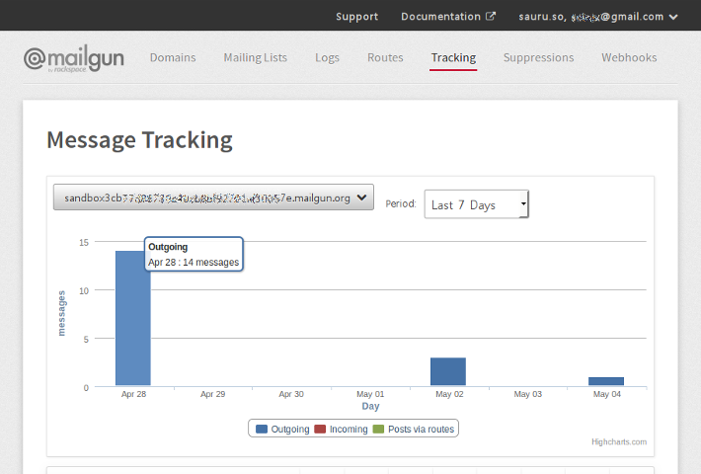The height and width of the screenshot is (474, 701).
Task: Select the Tracking tab
Action: pos(453,57)
